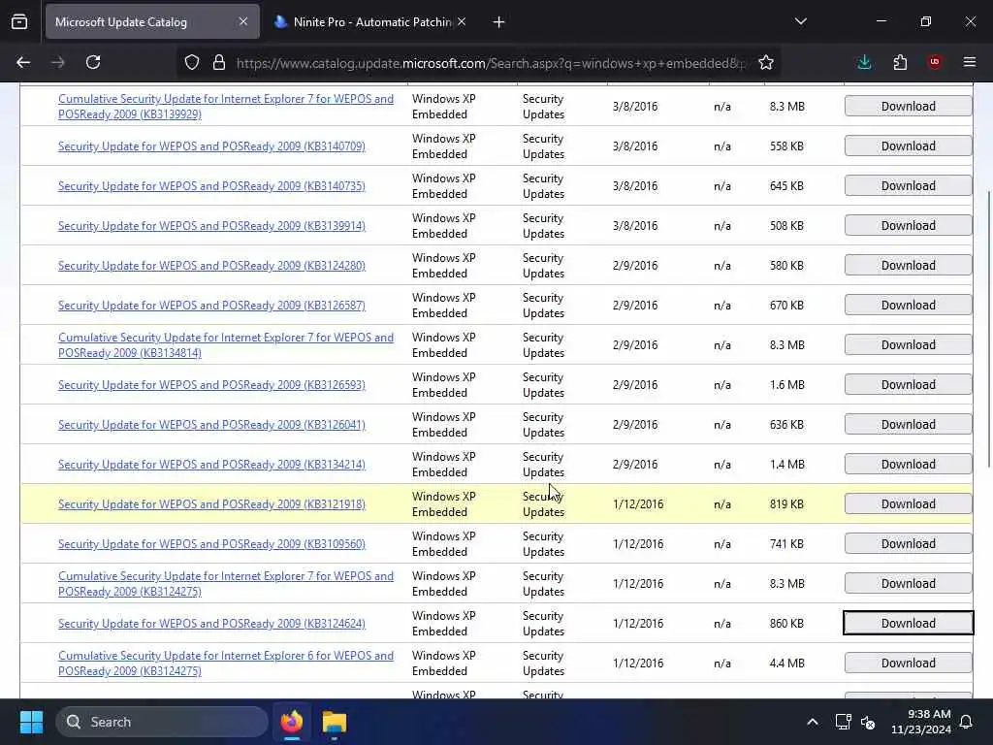Viewport: 993px width, 745px height.
Task: Open Security Update KB3126041 link
Action: pos(211,425)
